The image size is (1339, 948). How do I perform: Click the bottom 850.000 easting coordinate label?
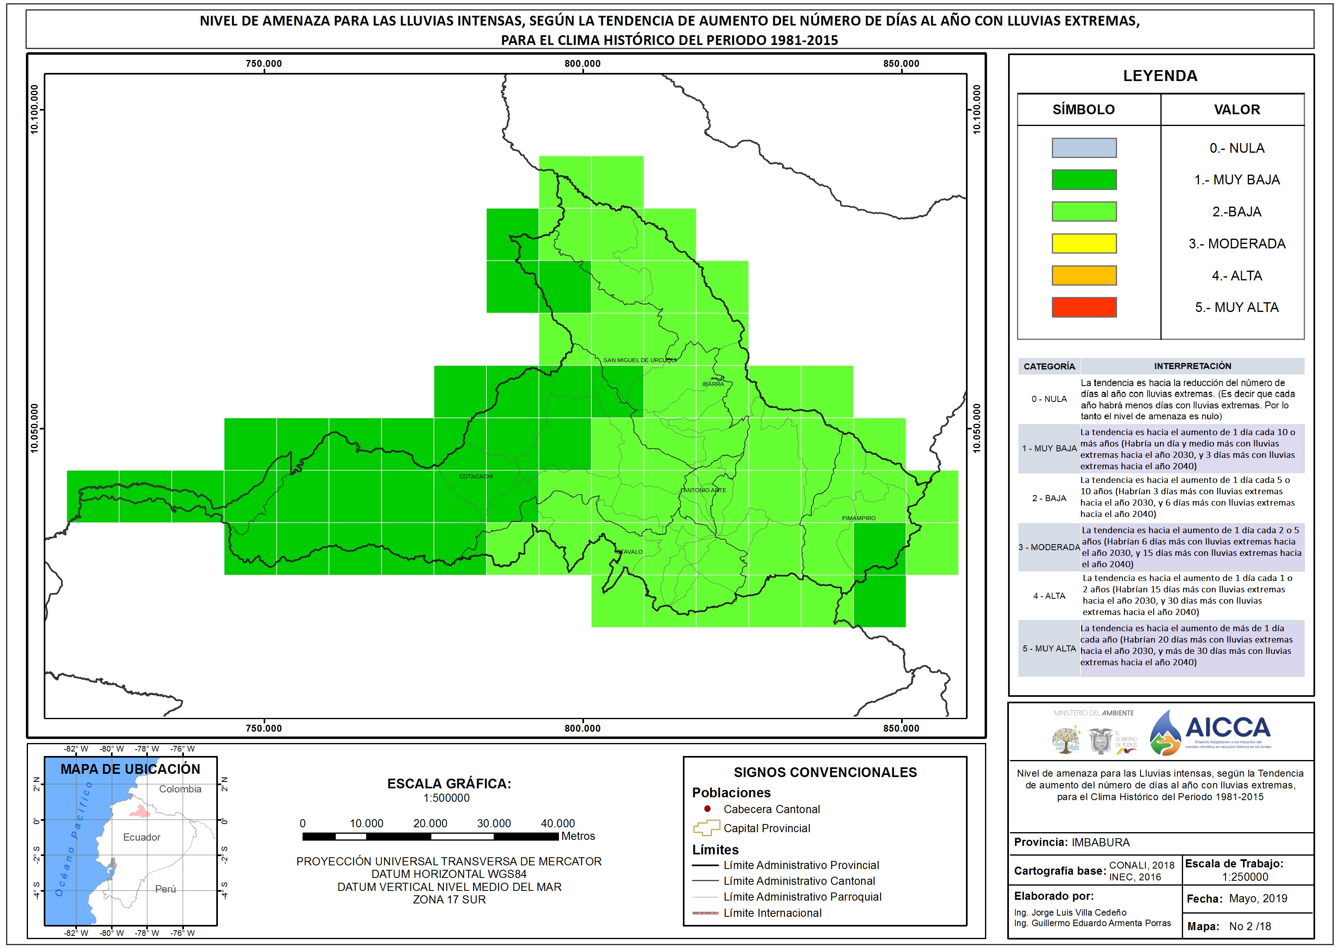(901, 728)
